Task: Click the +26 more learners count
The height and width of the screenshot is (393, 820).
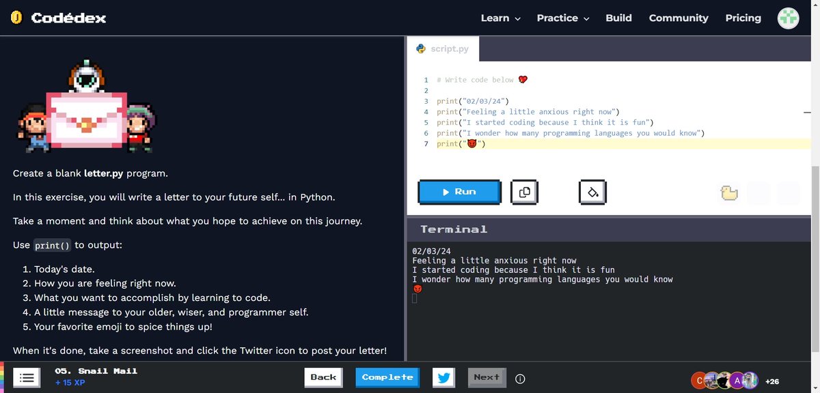Action: 772,381
